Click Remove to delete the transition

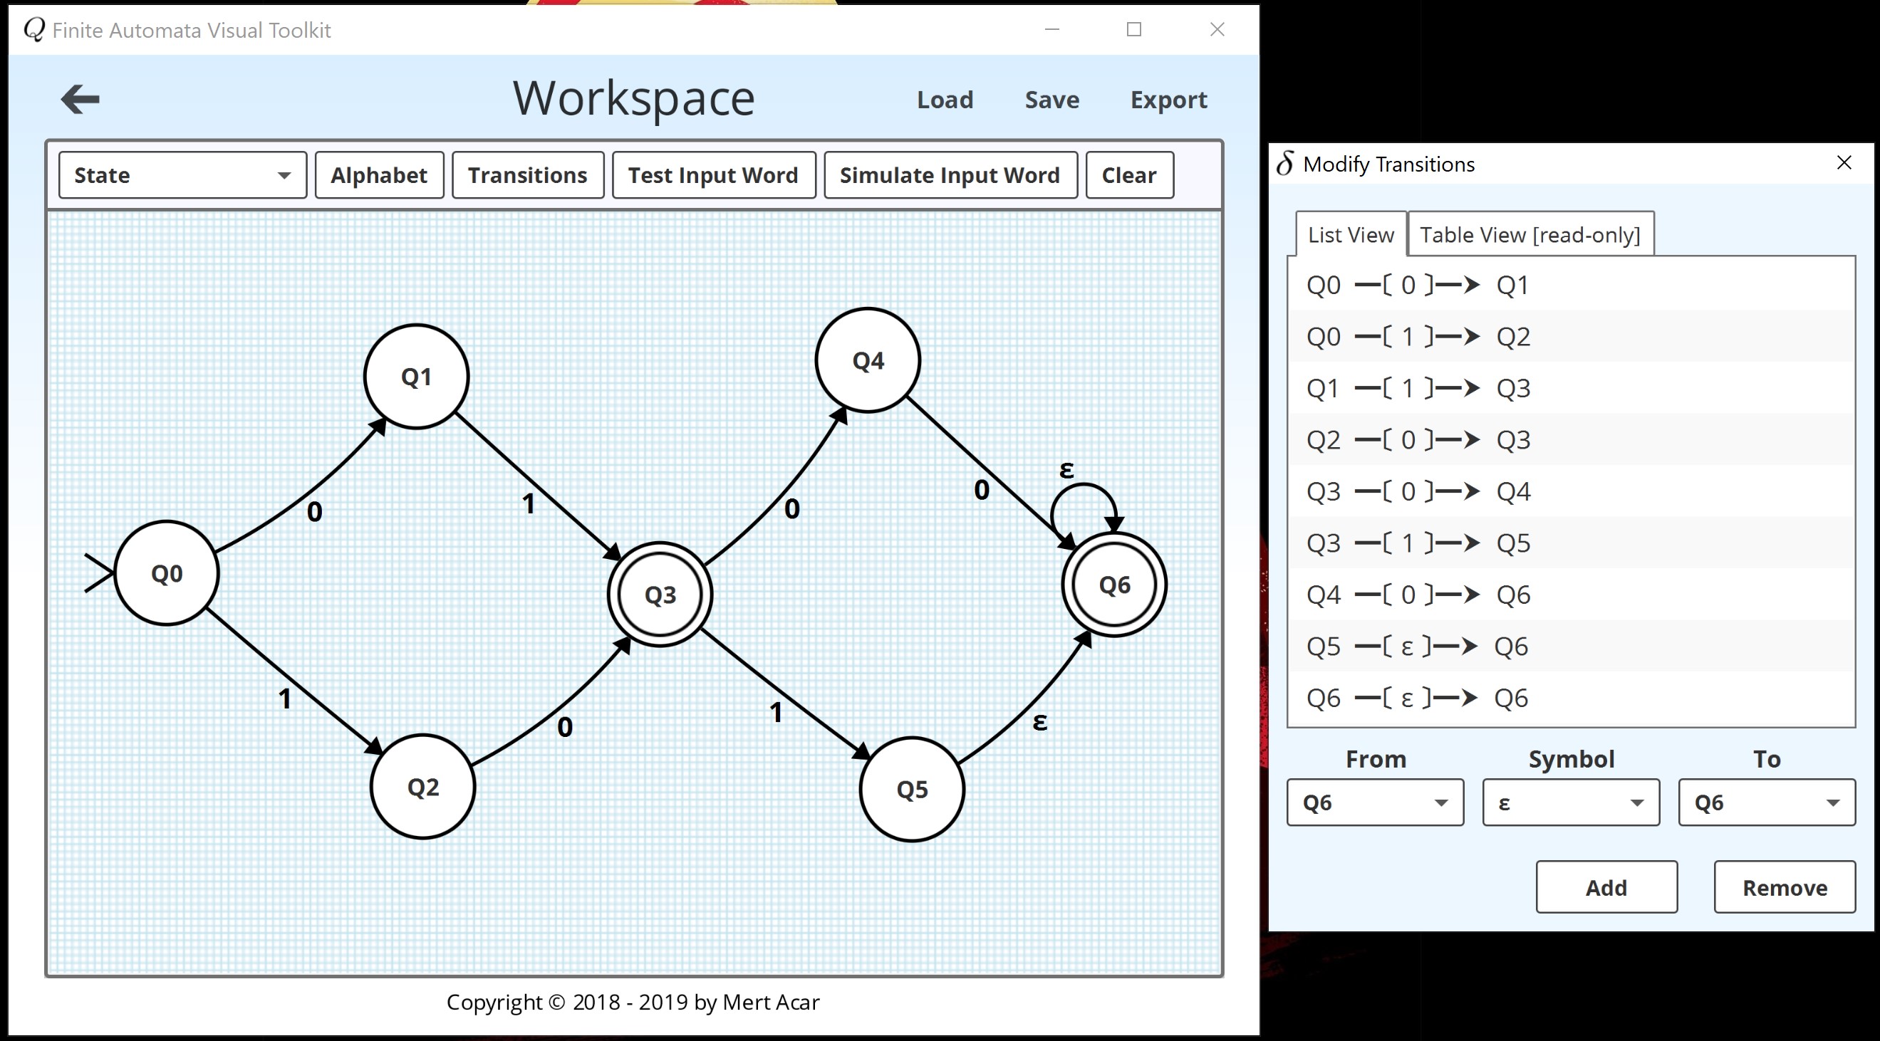[1785, 887]
